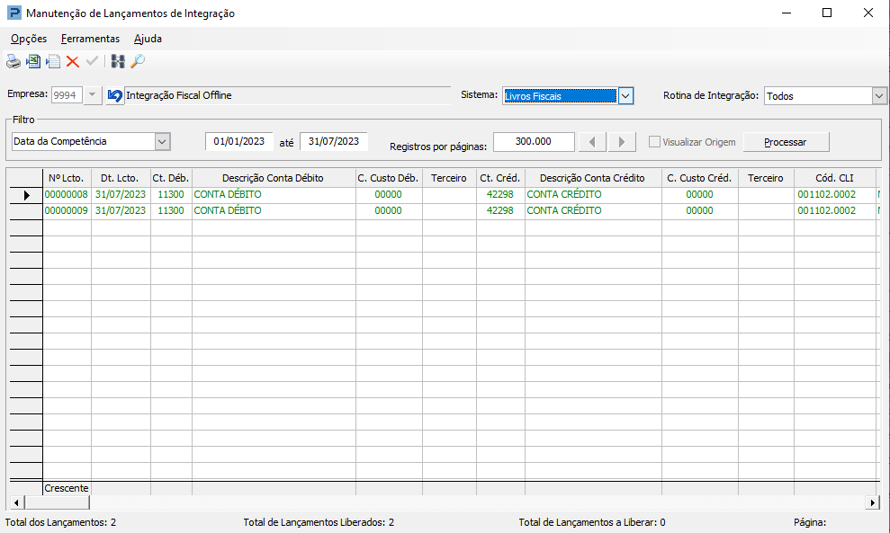Click the horizontal scrollbar right arrow

coord(872,502)
